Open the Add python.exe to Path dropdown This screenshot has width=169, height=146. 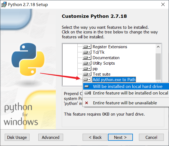pyautogui.click(x=87, y=80)
